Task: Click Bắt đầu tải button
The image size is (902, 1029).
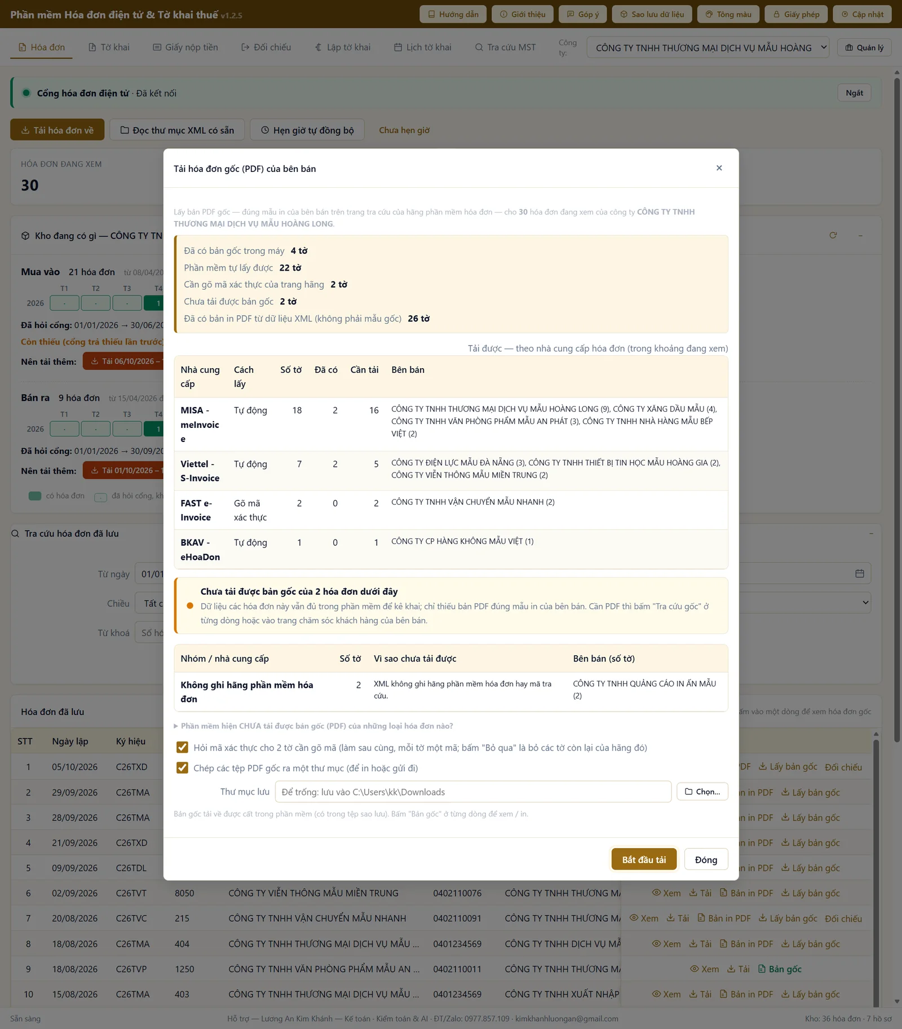Action: (x=644, y=859)
